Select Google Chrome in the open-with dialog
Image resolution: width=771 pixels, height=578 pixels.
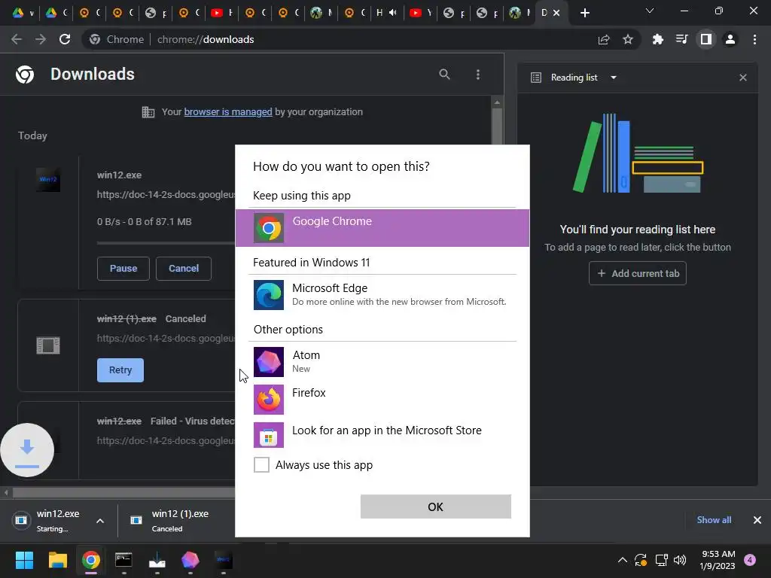click(x=382, y=228)
